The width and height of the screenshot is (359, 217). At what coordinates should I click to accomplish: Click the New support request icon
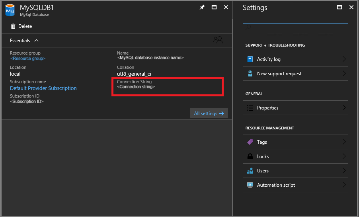tap(250, 74)
